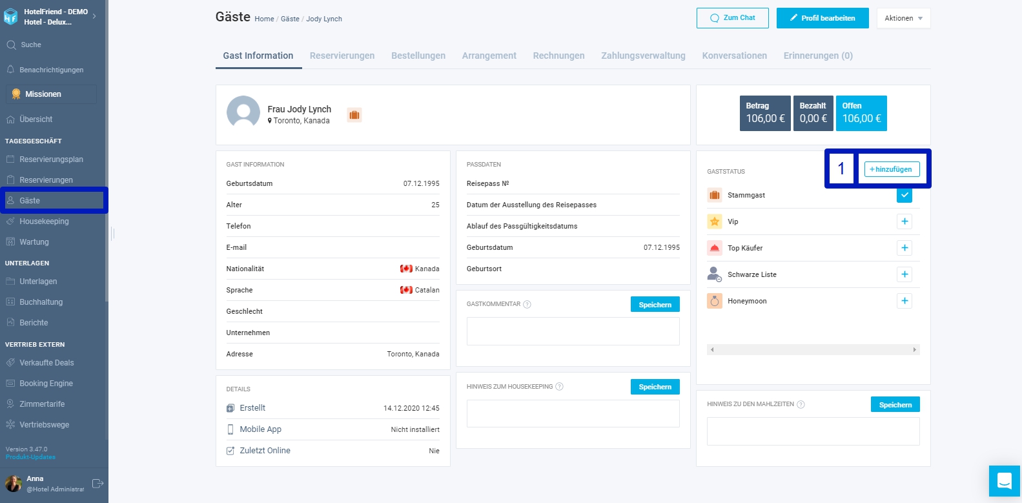Viewport: 1022px width, 503px height.
Task: Open Benachrichtigungen bell icon
Action: tap(10, 69)
